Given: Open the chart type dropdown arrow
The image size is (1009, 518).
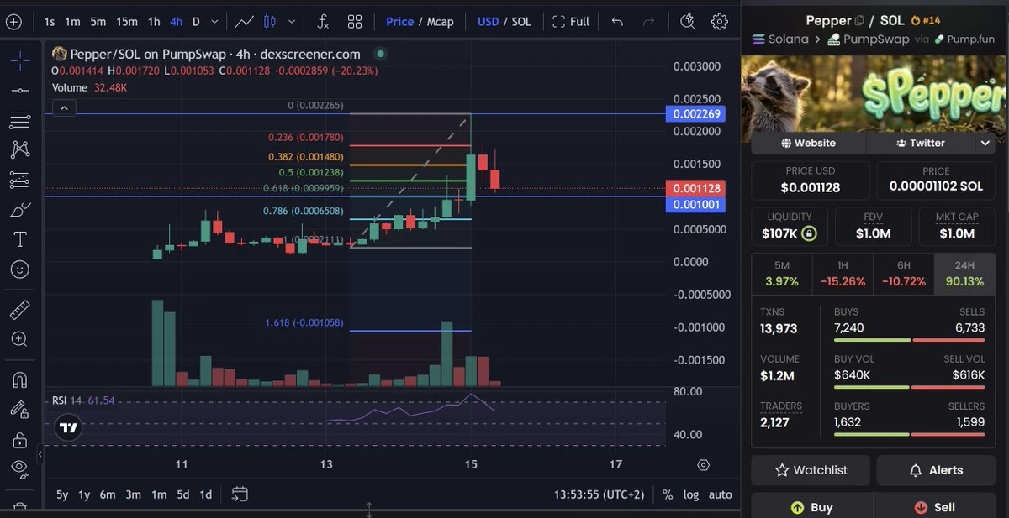Looking at the screenshot, I should [293, 21].
